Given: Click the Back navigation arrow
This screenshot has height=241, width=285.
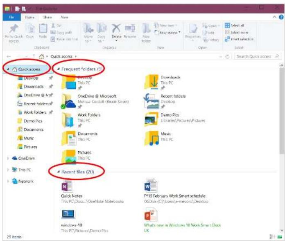Looking at the screenshot, I should [x=9, y=57].
